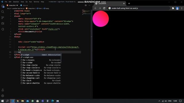Open a new browser tab with plus
The image size is (184, 103).
pyautogui.click(x=129, y=3)
